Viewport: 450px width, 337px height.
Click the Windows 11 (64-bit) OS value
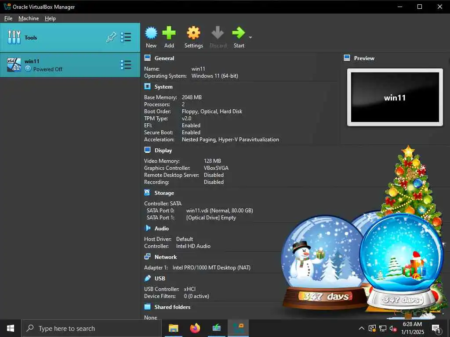point(214,76)
